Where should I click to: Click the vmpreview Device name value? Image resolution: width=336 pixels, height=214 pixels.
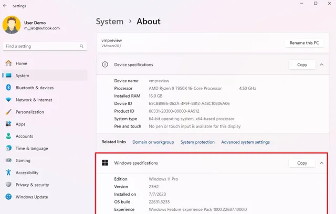tap(159, 81)
